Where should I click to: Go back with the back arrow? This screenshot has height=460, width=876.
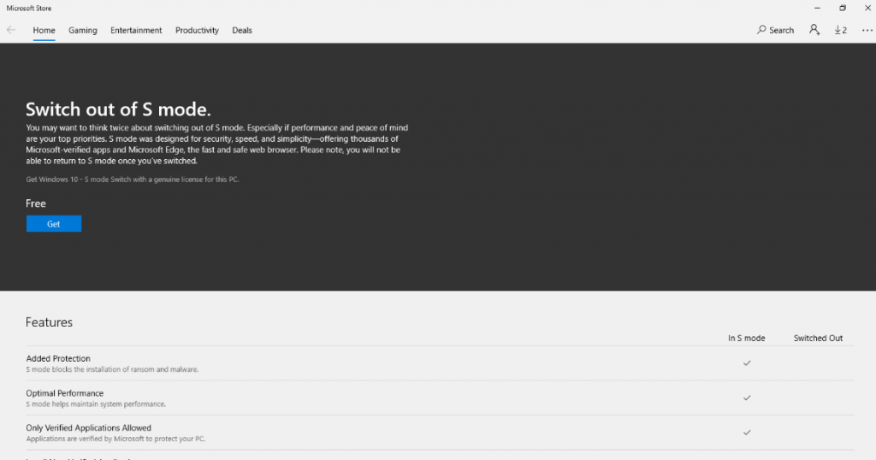tap(11, 30)
